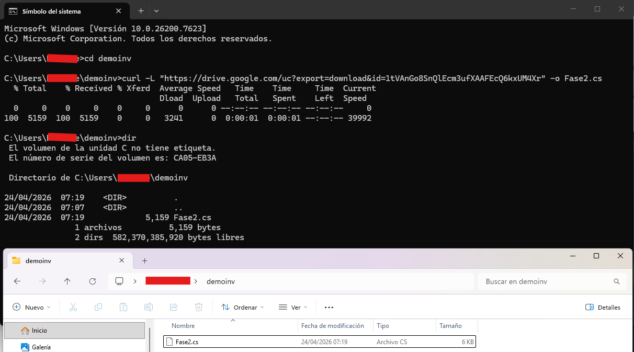Close the demoinv Explorer tab
The image size is (634, 352).
click(x=122, y=260)
